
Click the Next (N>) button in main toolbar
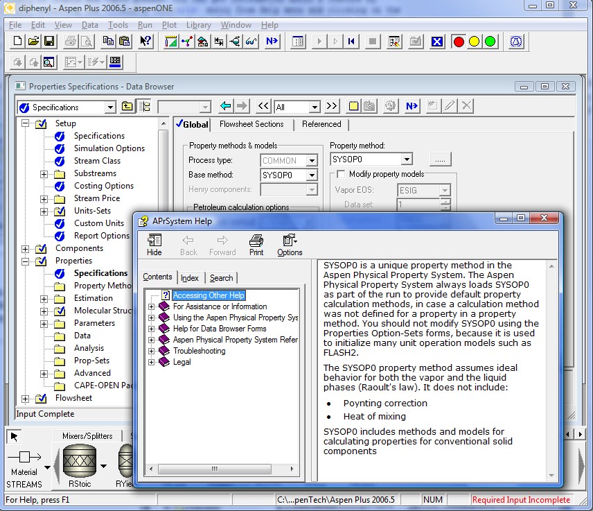click(x=272, y=42)
